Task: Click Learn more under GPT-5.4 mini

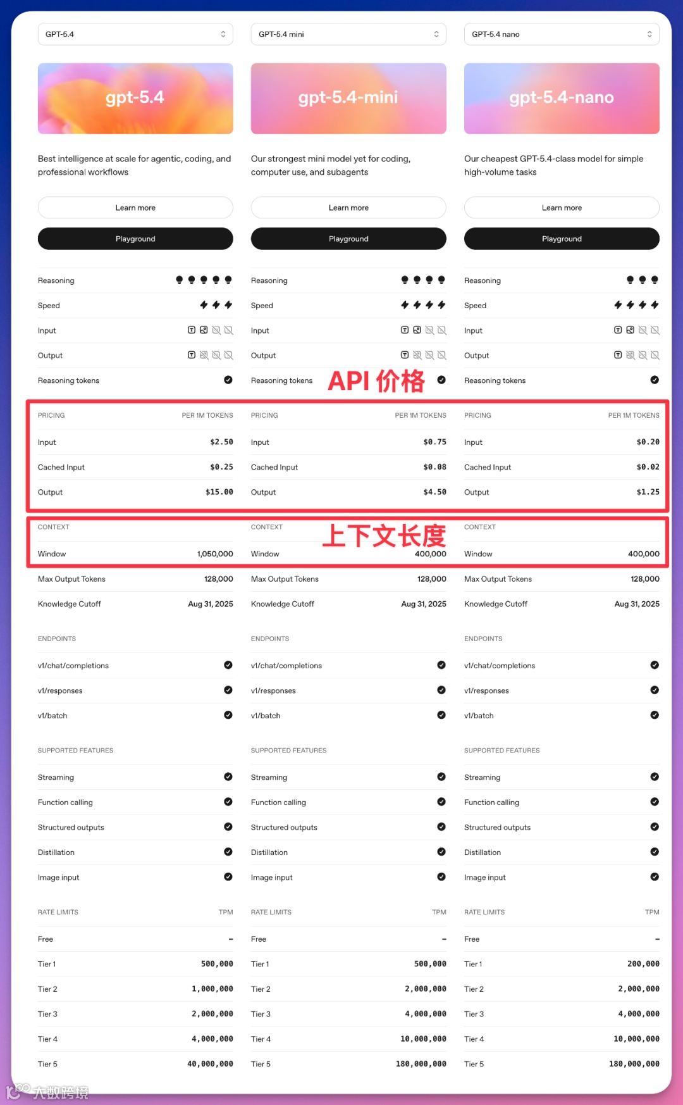Action: pos(348,208)
